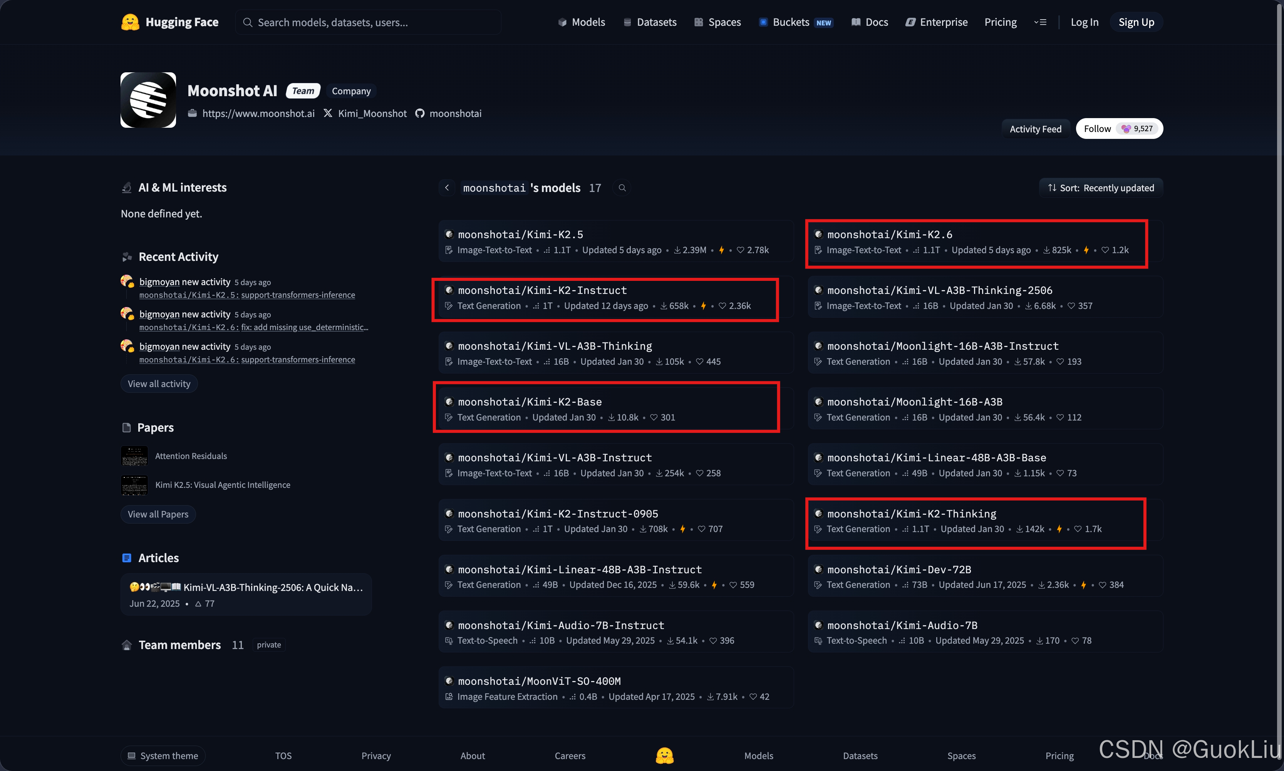Open the Moonshot AI organization avatar
This screenshot has height=771, width=1284.
coord(148,100)
